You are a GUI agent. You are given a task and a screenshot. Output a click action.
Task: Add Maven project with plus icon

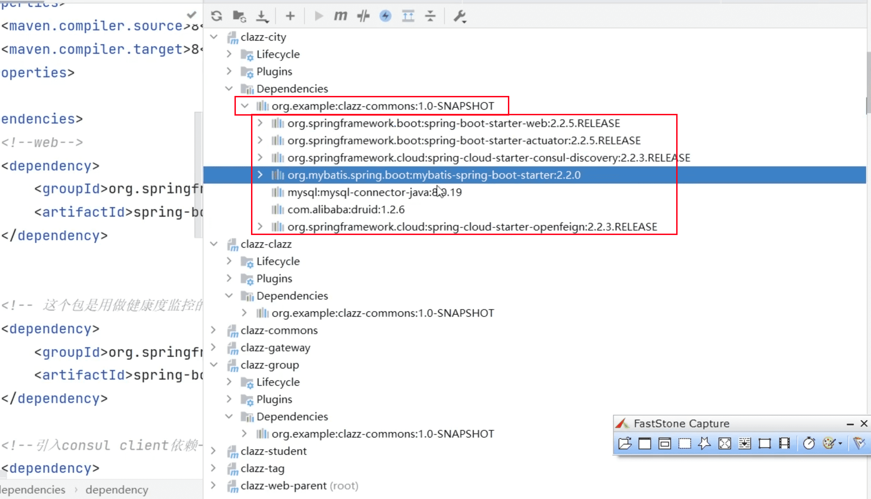290,16
